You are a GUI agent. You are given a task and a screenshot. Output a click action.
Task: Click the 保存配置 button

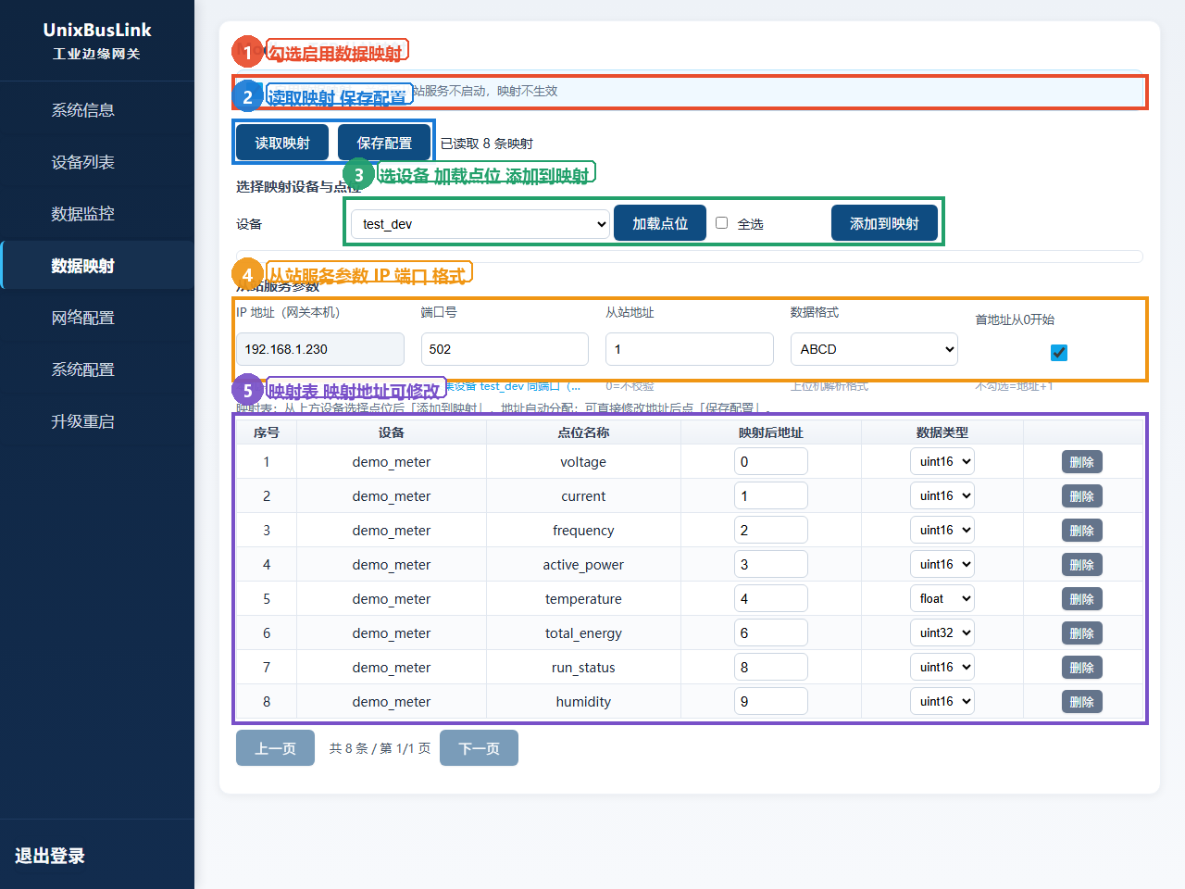pos(384,143)
